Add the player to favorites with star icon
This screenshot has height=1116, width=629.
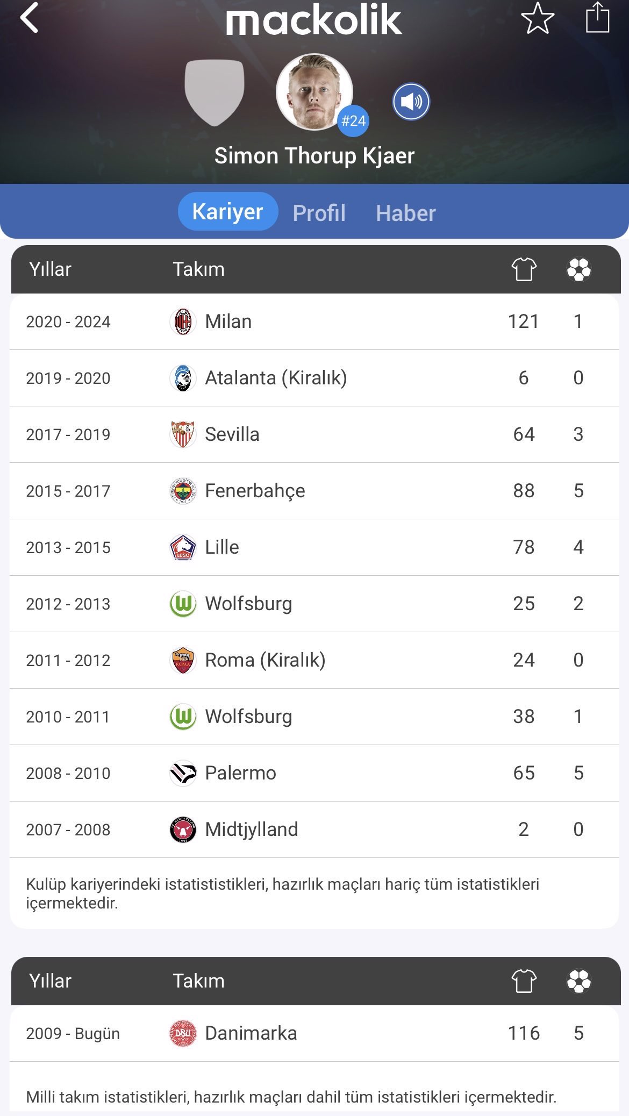[538, 18]
